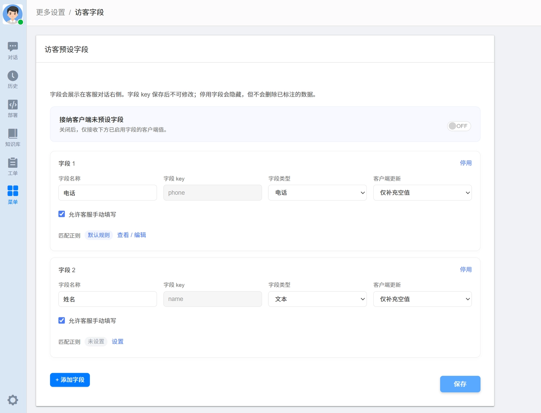Click 停用 link for 字段 1
The width and height of the screenshot is (541, 413).
tap(466, 163)
